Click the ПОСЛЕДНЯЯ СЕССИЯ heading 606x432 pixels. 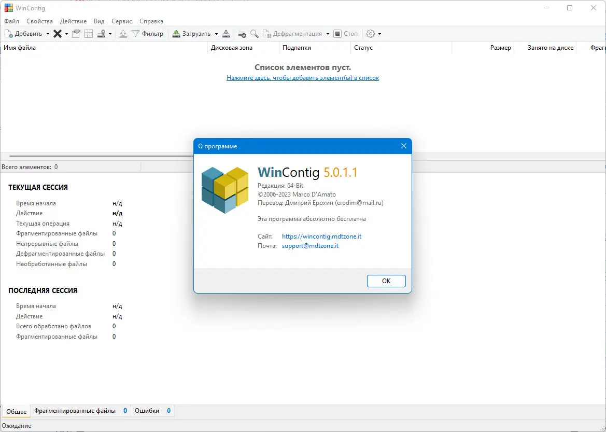43,290
